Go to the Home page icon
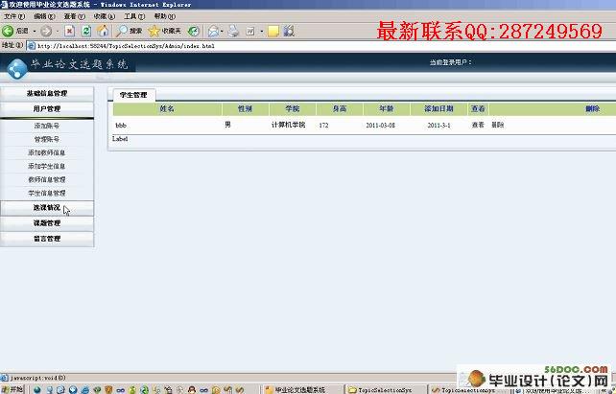This screenshot has height=394, width=616. pyautogui.click(x=103, y=31)
